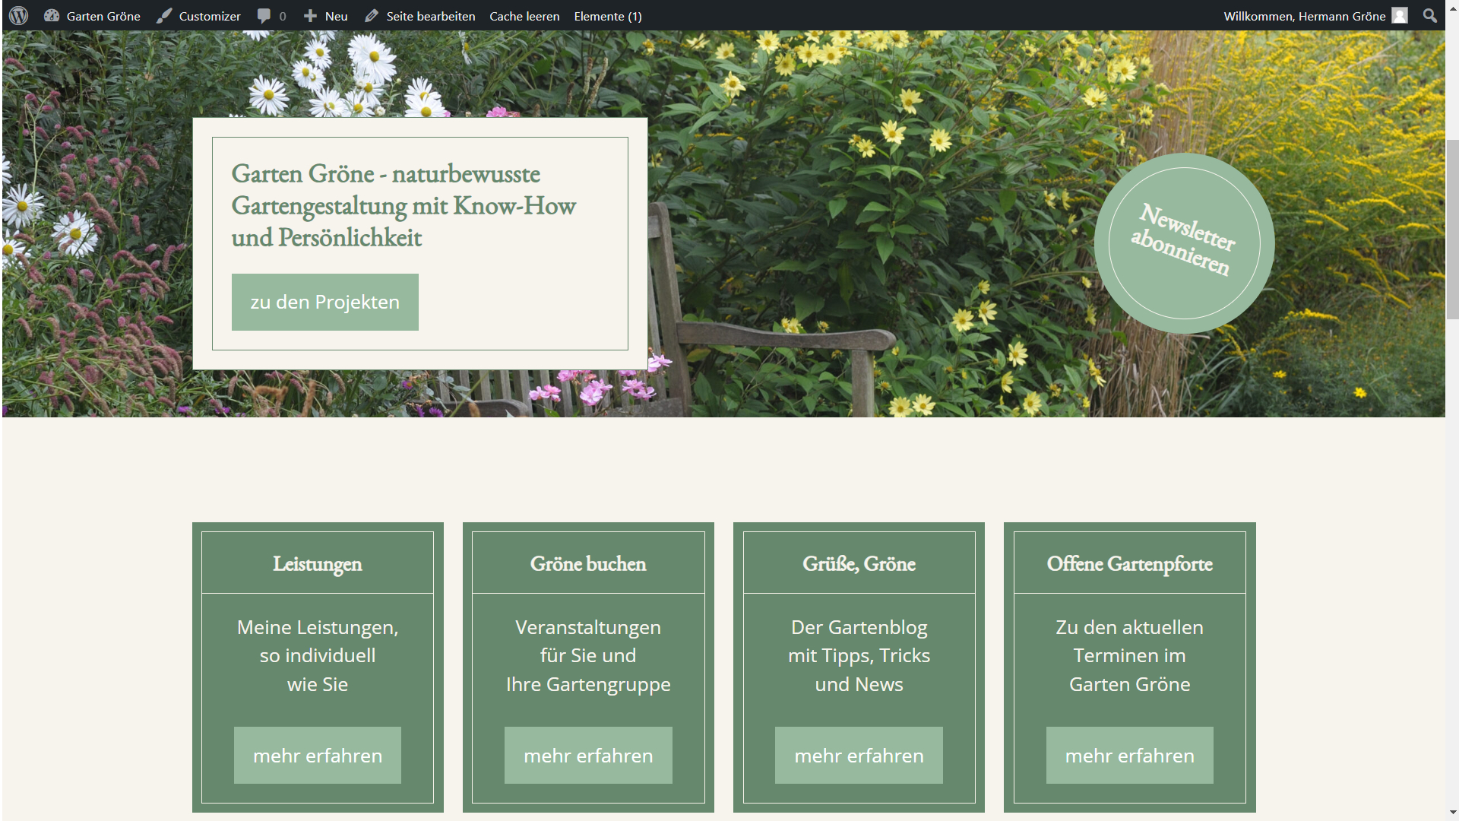Open the Neu menu
This screenshot has width=1459, height=821.
click(325, 16)
